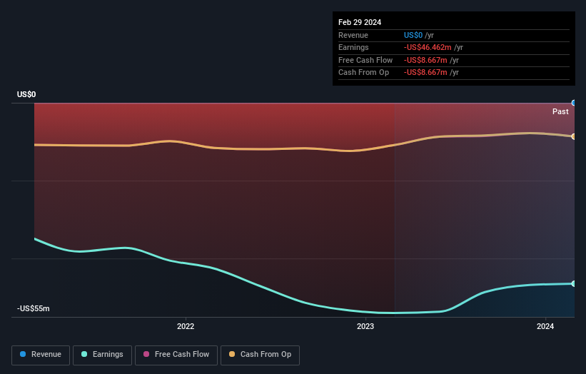This screenshot has width=586, height=374.
Task: Toggle the Cash From Op legend button
Action: point(260,355)
